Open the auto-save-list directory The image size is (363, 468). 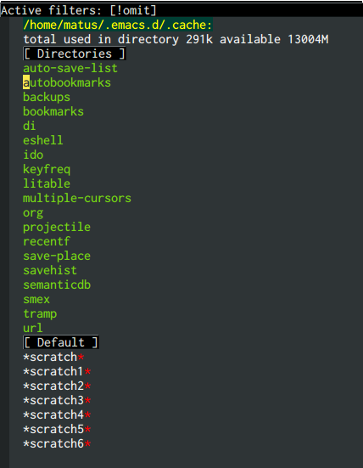tap(70, 68)
